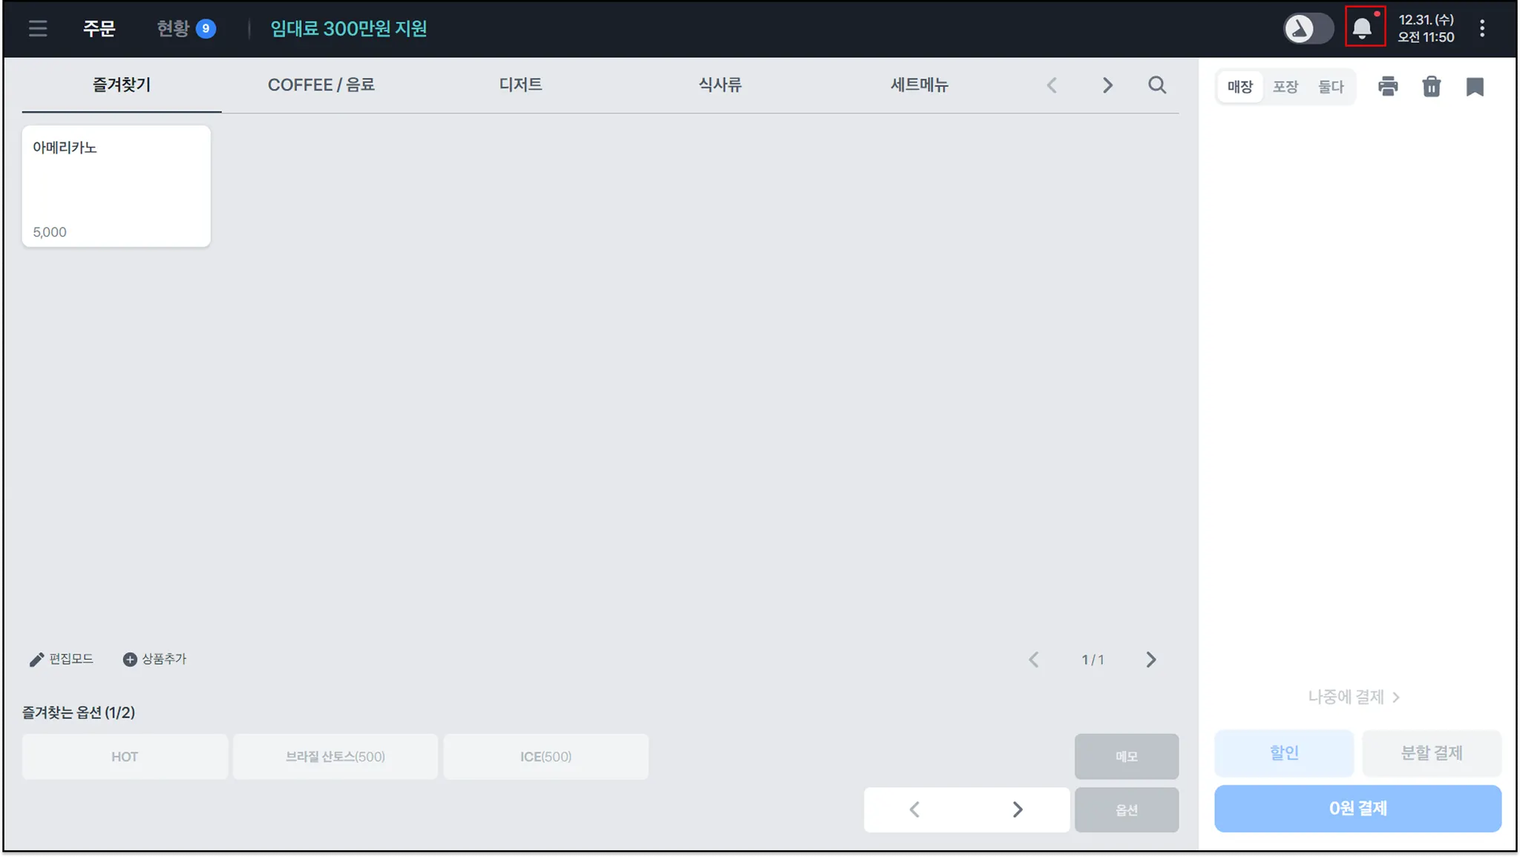This screenshot has width=1520, height=857.
Task: Click 편집모드 pencil icon
Action: pyautogui.click(x=36, y=660)
